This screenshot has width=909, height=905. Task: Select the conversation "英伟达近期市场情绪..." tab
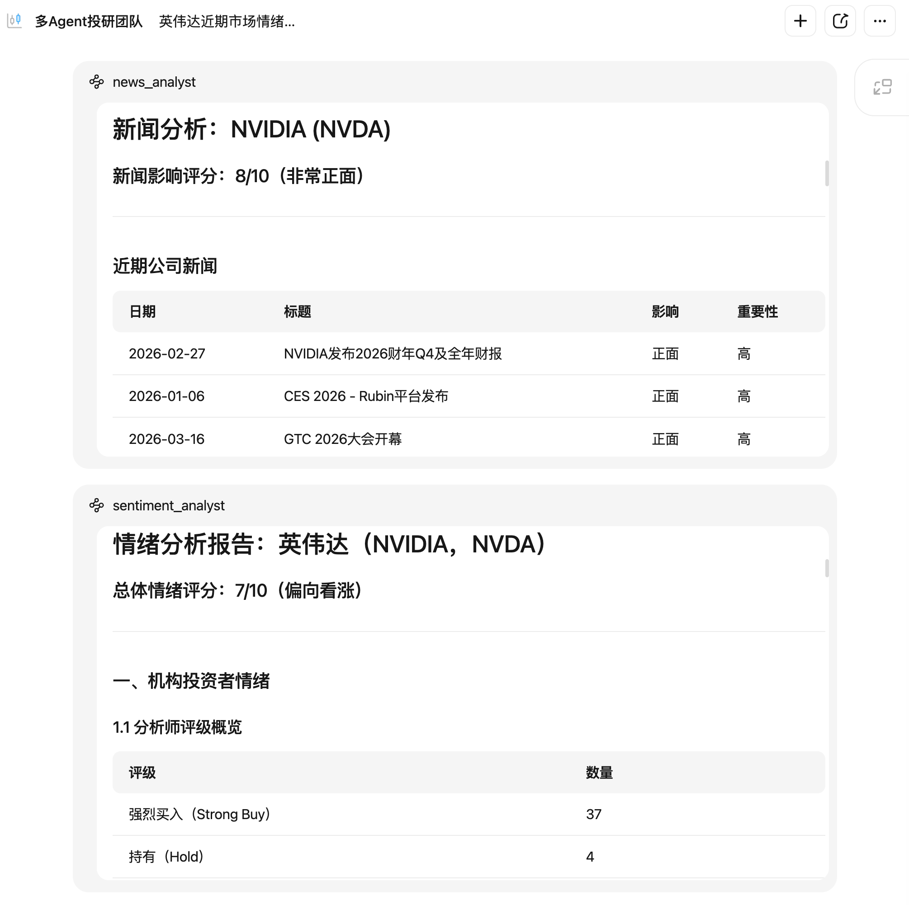226,22
